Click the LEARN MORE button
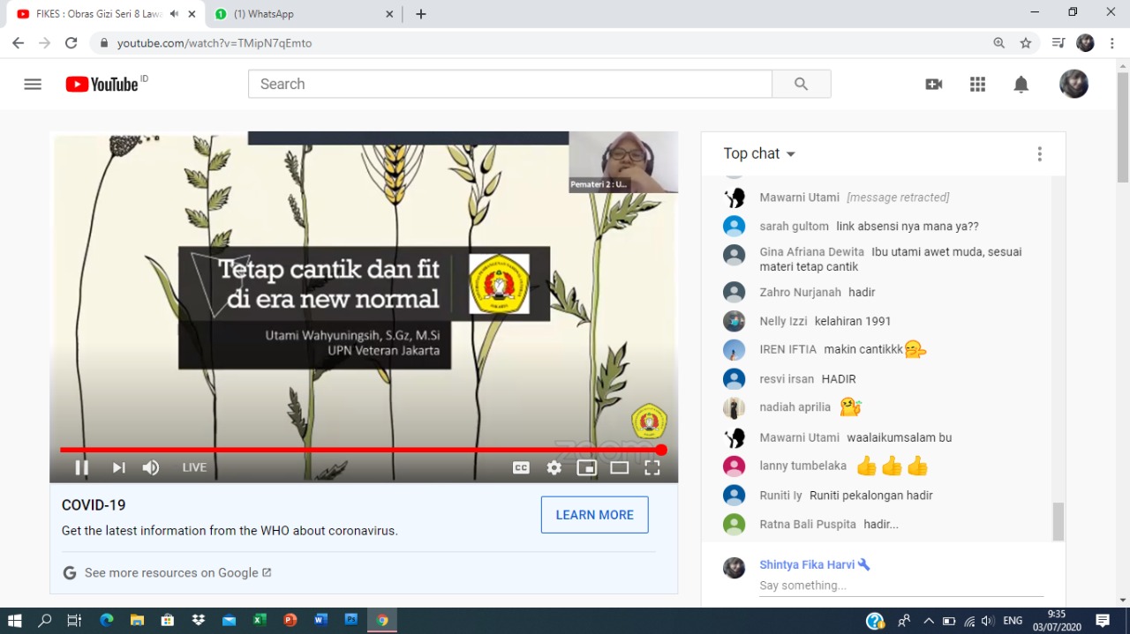Screen dimensions: 1130x634 [x=594, y=515]
